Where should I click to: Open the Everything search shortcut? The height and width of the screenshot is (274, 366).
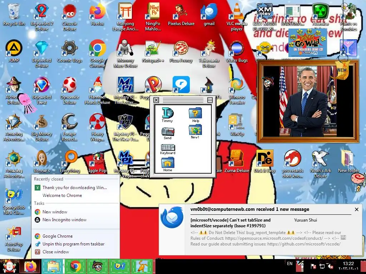[x=70, y=161]
